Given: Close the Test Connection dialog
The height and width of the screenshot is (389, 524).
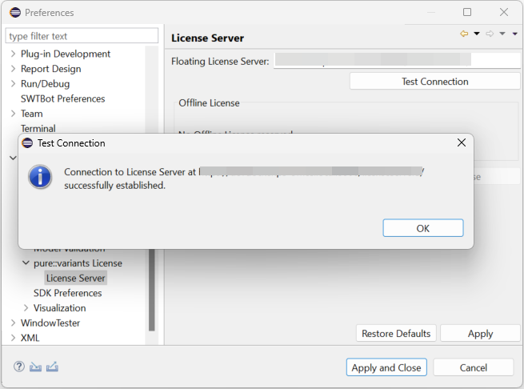Looking at the screenshot, I should click(x=461, y=143).
